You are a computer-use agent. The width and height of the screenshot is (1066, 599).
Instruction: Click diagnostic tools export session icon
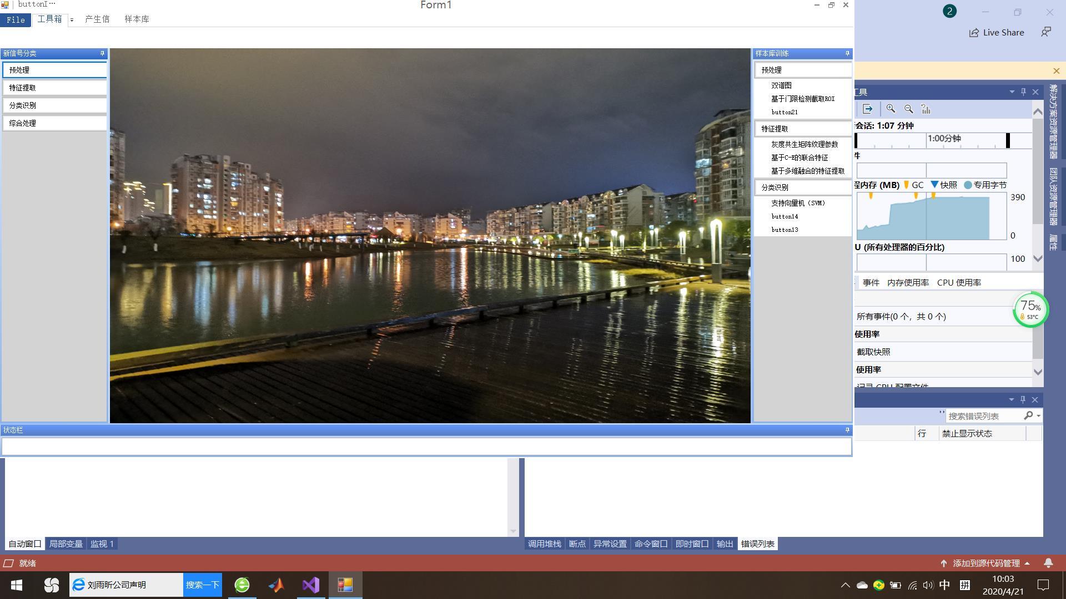coord(868,109)
